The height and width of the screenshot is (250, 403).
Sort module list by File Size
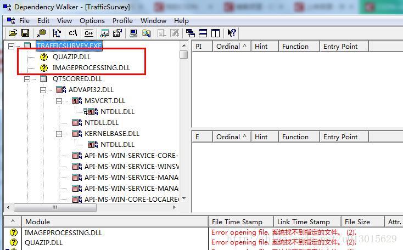[x=363, y=222]
